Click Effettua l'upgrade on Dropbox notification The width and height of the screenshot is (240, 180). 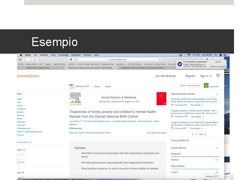[218, 67]
